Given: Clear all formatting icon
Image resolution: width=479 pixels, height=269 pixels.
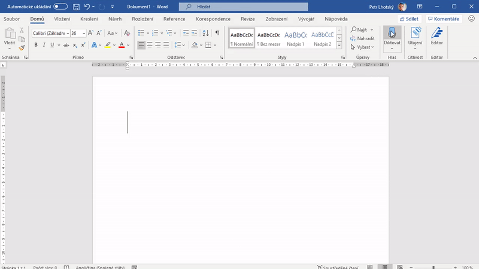Looking at the screenshot, I should 128,33.
